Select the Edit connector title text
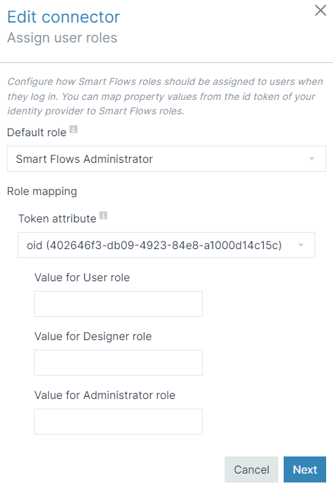The height and width of the screenshot is (490, 333). coord(64,17)
